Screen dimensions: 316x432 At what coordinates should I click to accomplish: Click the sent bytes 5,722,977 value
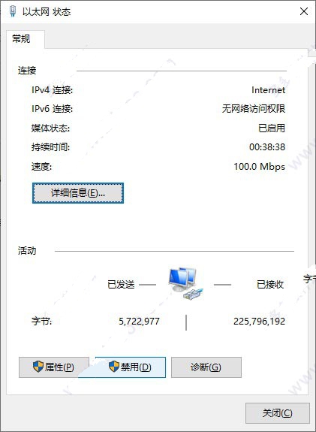(139, 322)
